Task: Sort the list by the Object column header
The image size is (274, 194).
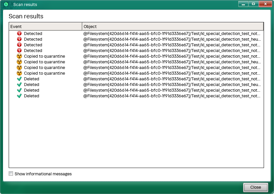Action: coord(173,27)
